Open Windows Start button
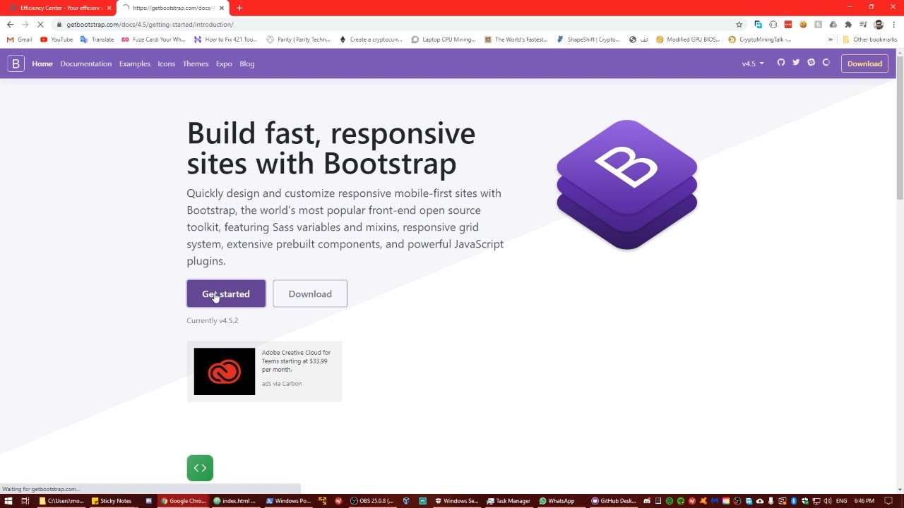The height and width of the screenshot is (508, 904). 7,501
